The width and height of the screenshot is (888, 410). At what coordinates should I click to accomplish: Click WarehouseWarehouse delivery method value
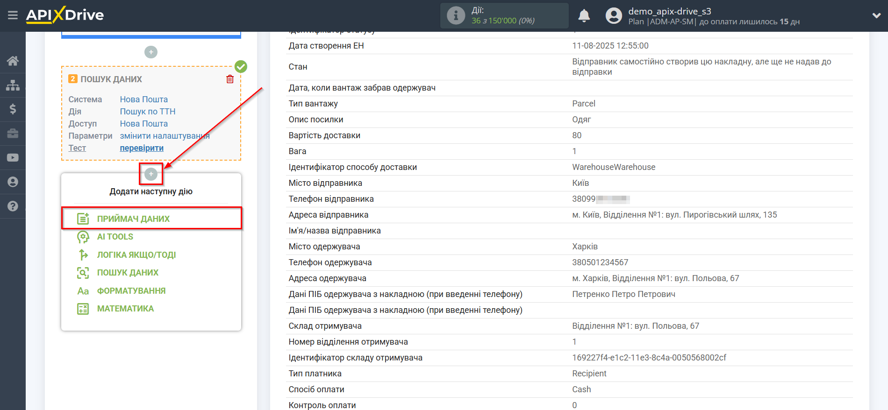pos(614,167)
